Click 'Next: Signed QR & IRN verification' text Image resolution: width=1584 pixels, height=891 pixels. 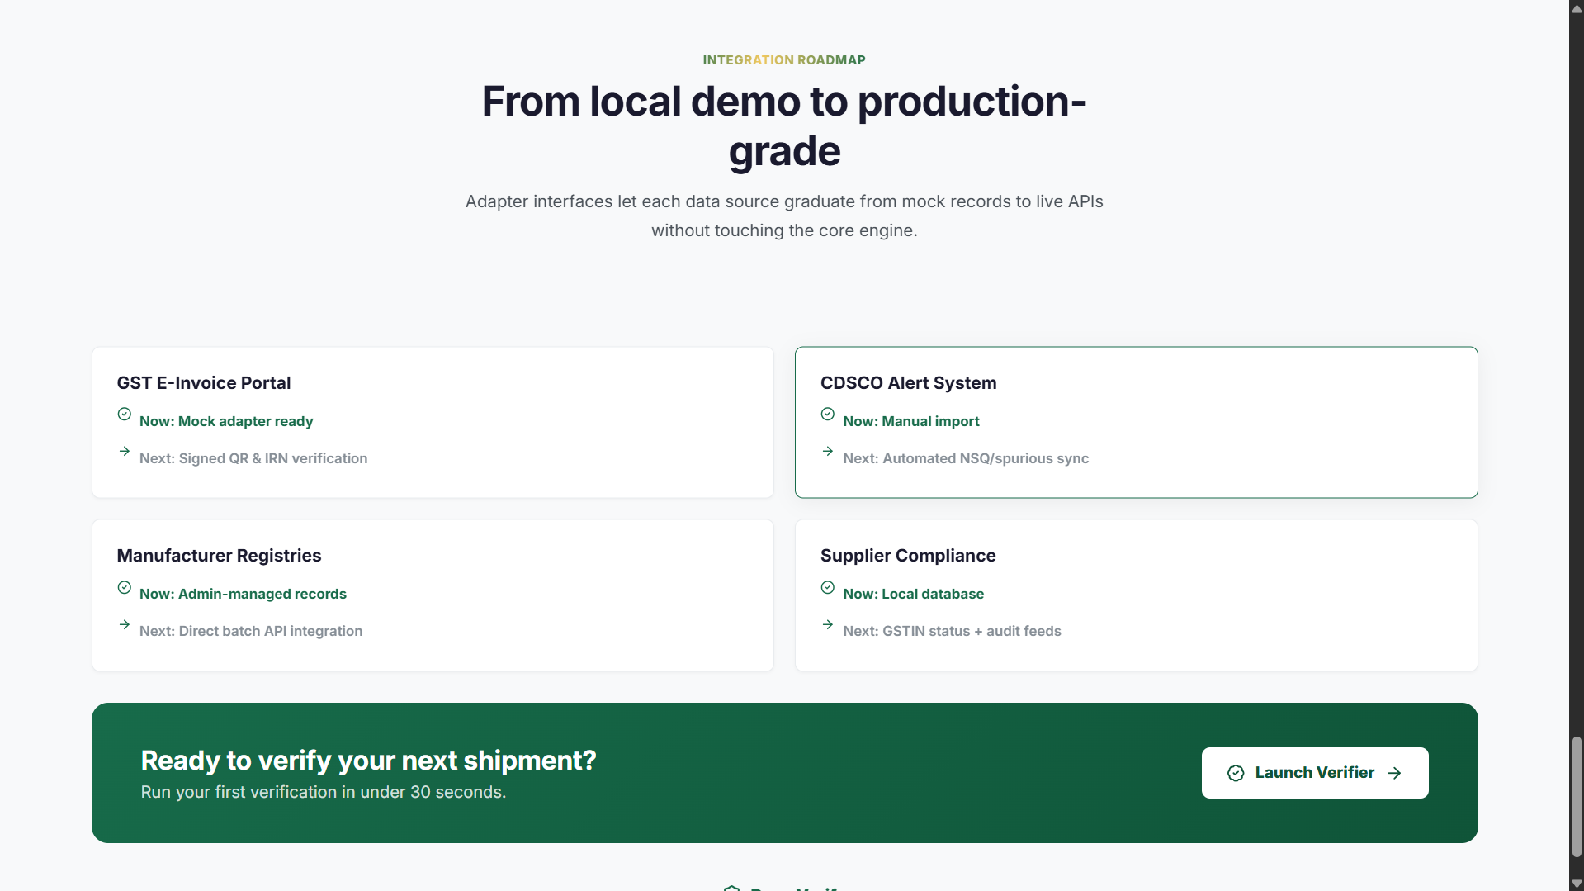coord(253,458)
